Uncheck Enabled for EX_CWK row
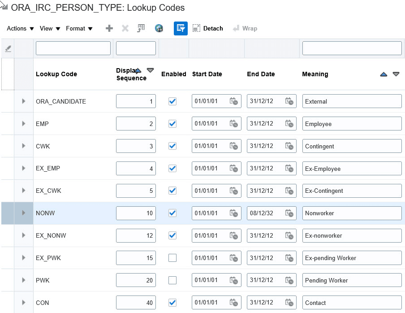This screenshot has height=313, width=405. 172,191
